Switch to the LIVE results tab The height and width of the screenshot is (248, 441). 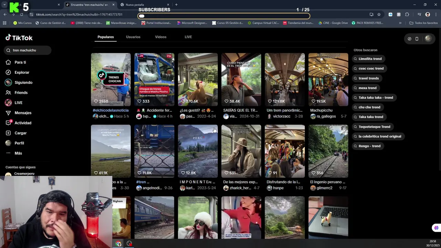tap(188, 37)
